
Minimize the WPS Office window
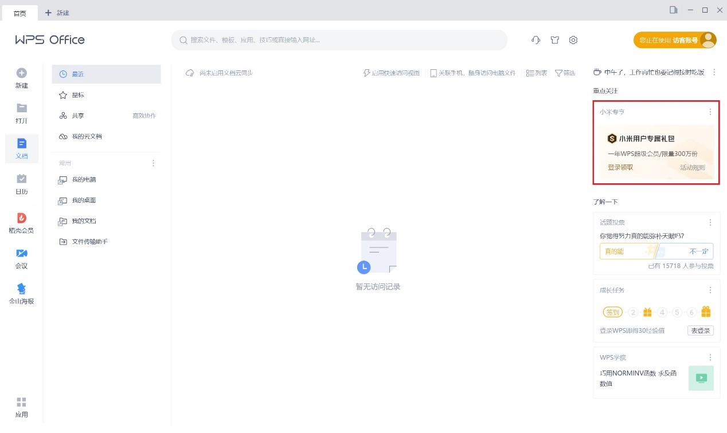pyautogui.click(x=690, y=10)
